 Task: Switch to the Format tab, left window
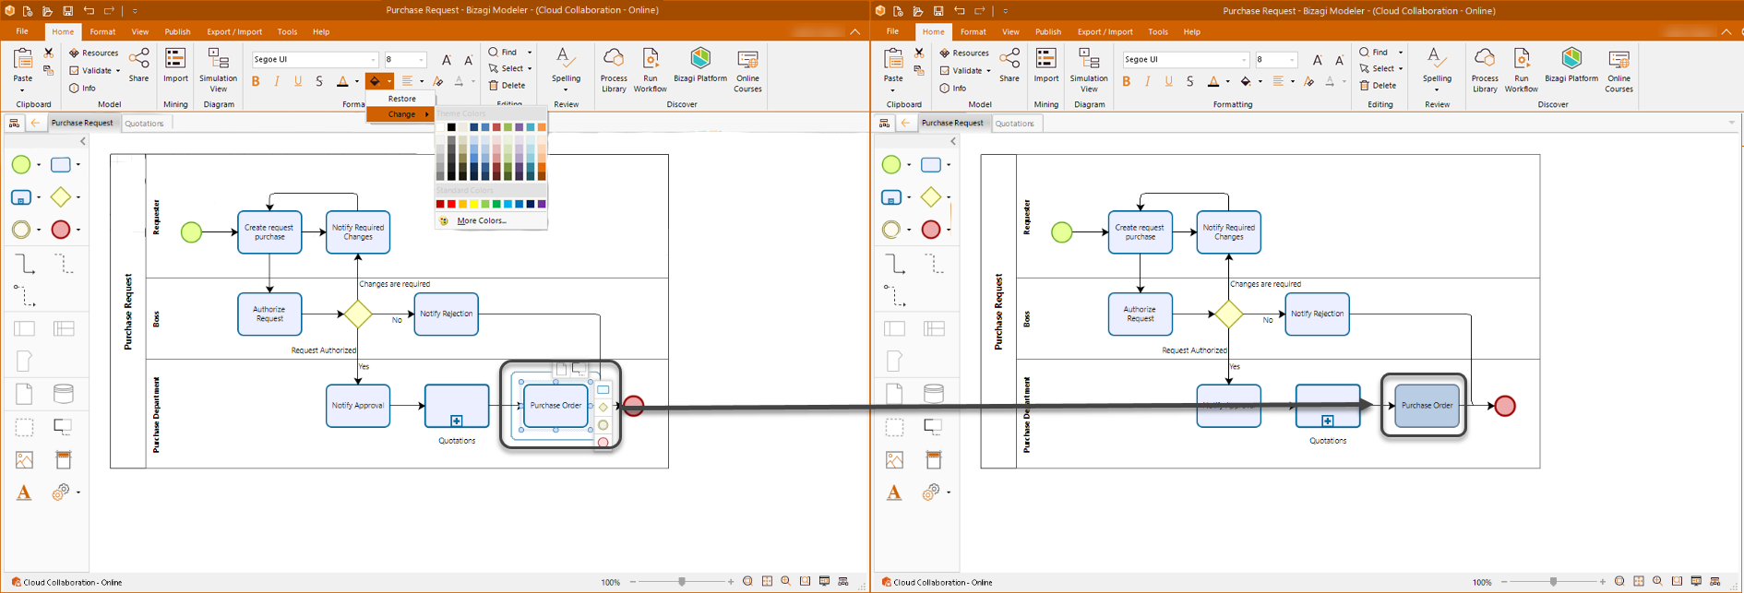coord(102,31)
